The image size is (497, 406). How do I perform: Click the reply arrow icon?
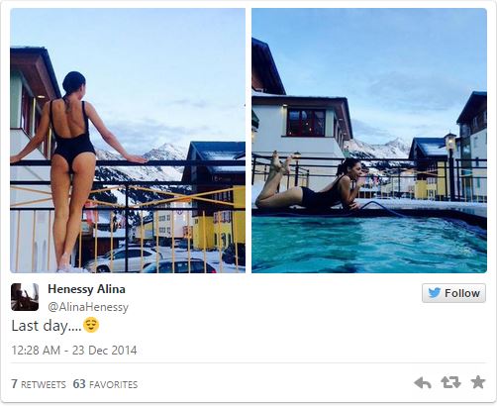pyautogui.click(x=423, y=383)
